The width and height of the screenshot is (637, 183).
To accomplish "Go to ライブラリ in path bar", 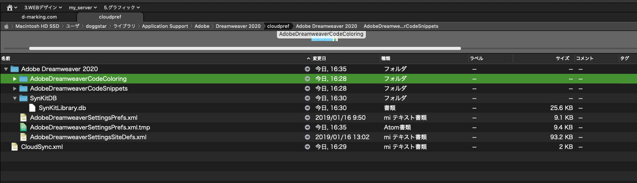I will point(125,26).
